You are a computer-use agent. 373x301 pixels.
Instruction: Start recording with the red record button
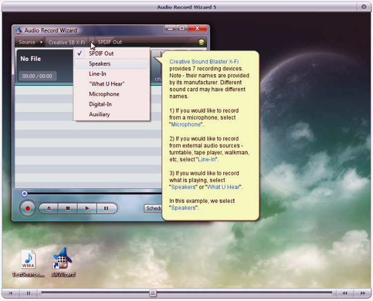[27, 208]
